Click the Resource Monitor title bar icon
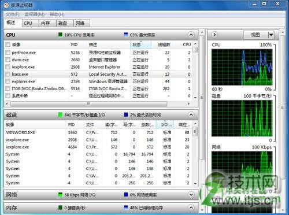Viewport: 289px width, 215px height. coord(6,5)
